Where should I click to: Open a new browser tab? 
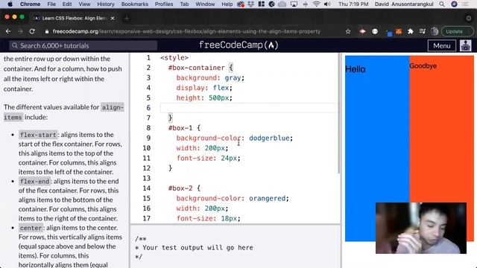point(127,18)
